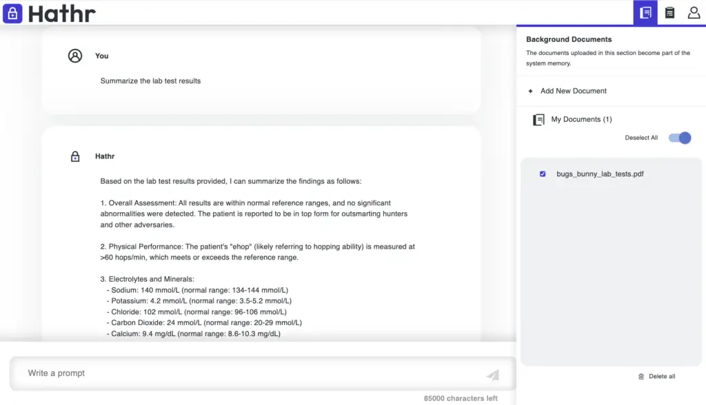The width and height of the screenshot is (706, 405).
Task: Click the My Documents list icon
Action: pos(538,120)
